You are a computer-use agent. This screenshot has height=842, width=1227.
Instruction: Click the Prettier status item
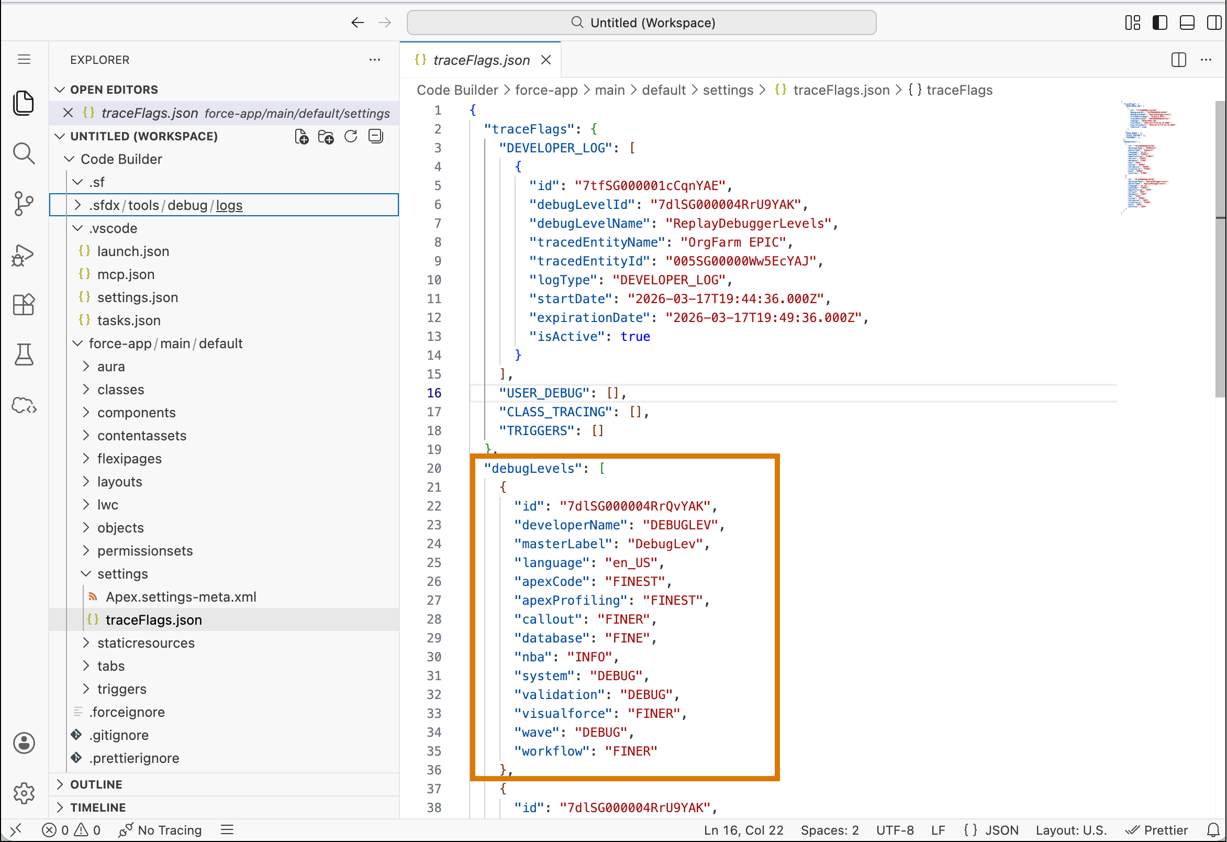tap(1156, 830)
